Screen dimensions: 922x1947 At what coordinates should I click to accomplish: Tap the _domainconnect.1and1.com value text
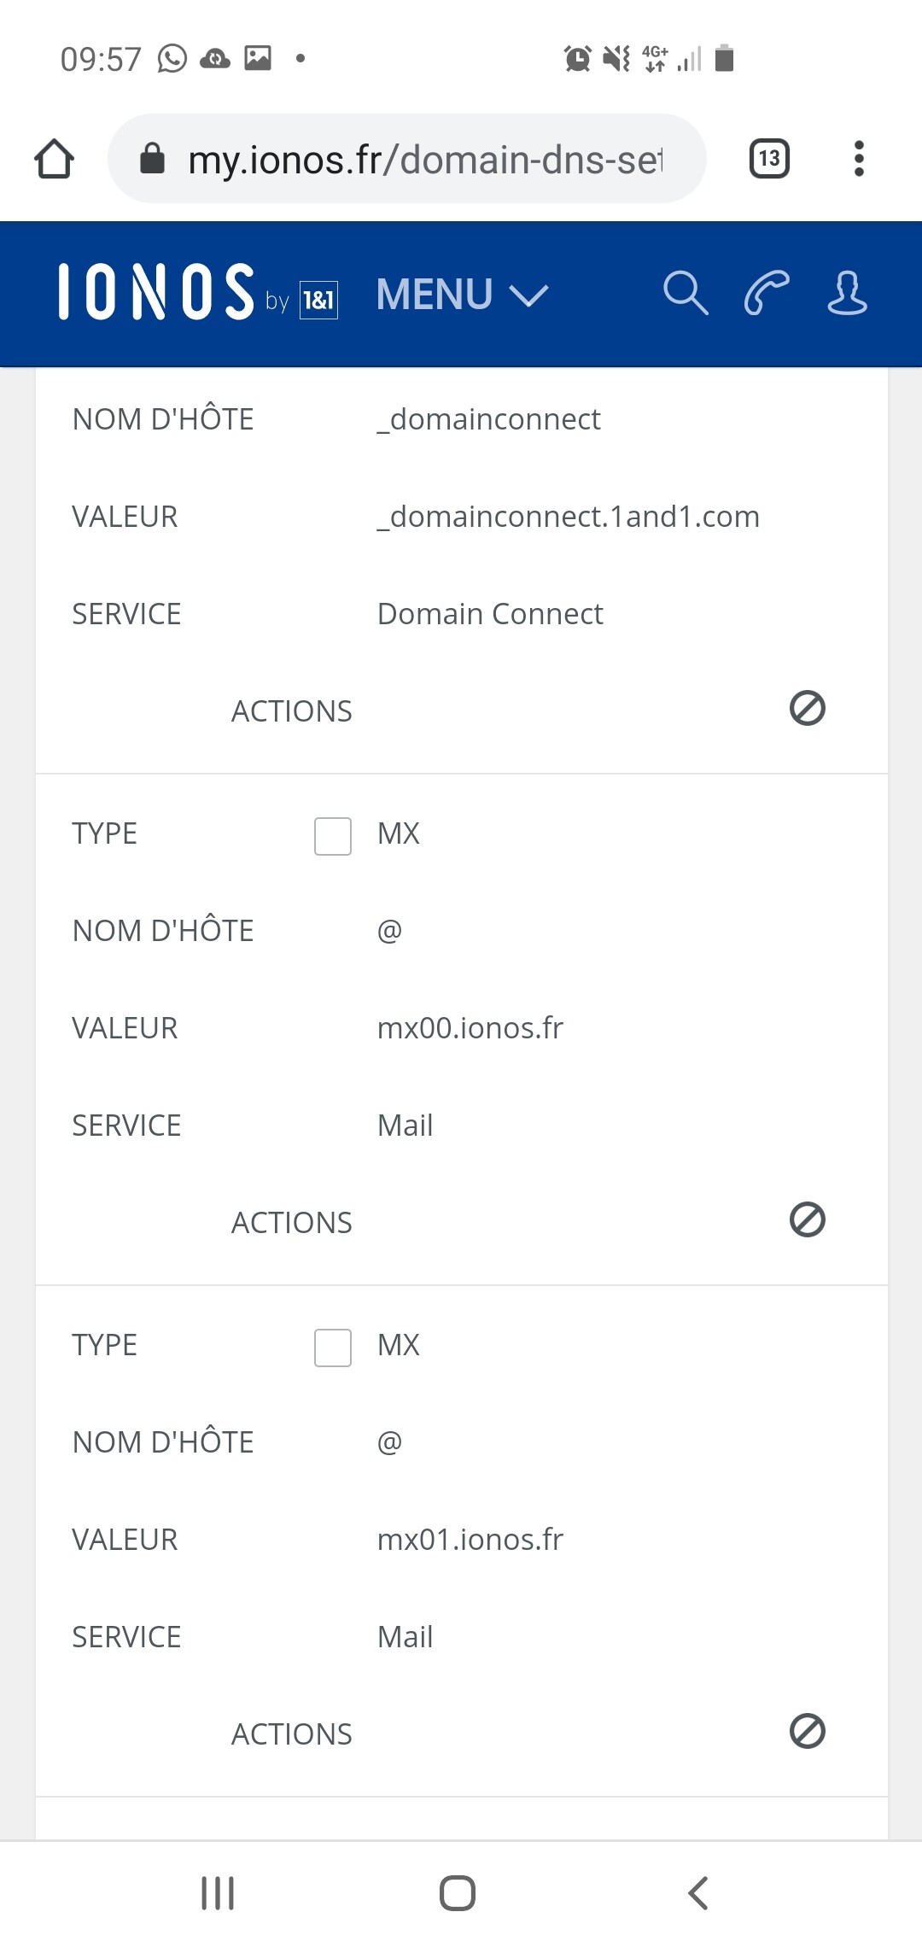(x=569, y=517)
